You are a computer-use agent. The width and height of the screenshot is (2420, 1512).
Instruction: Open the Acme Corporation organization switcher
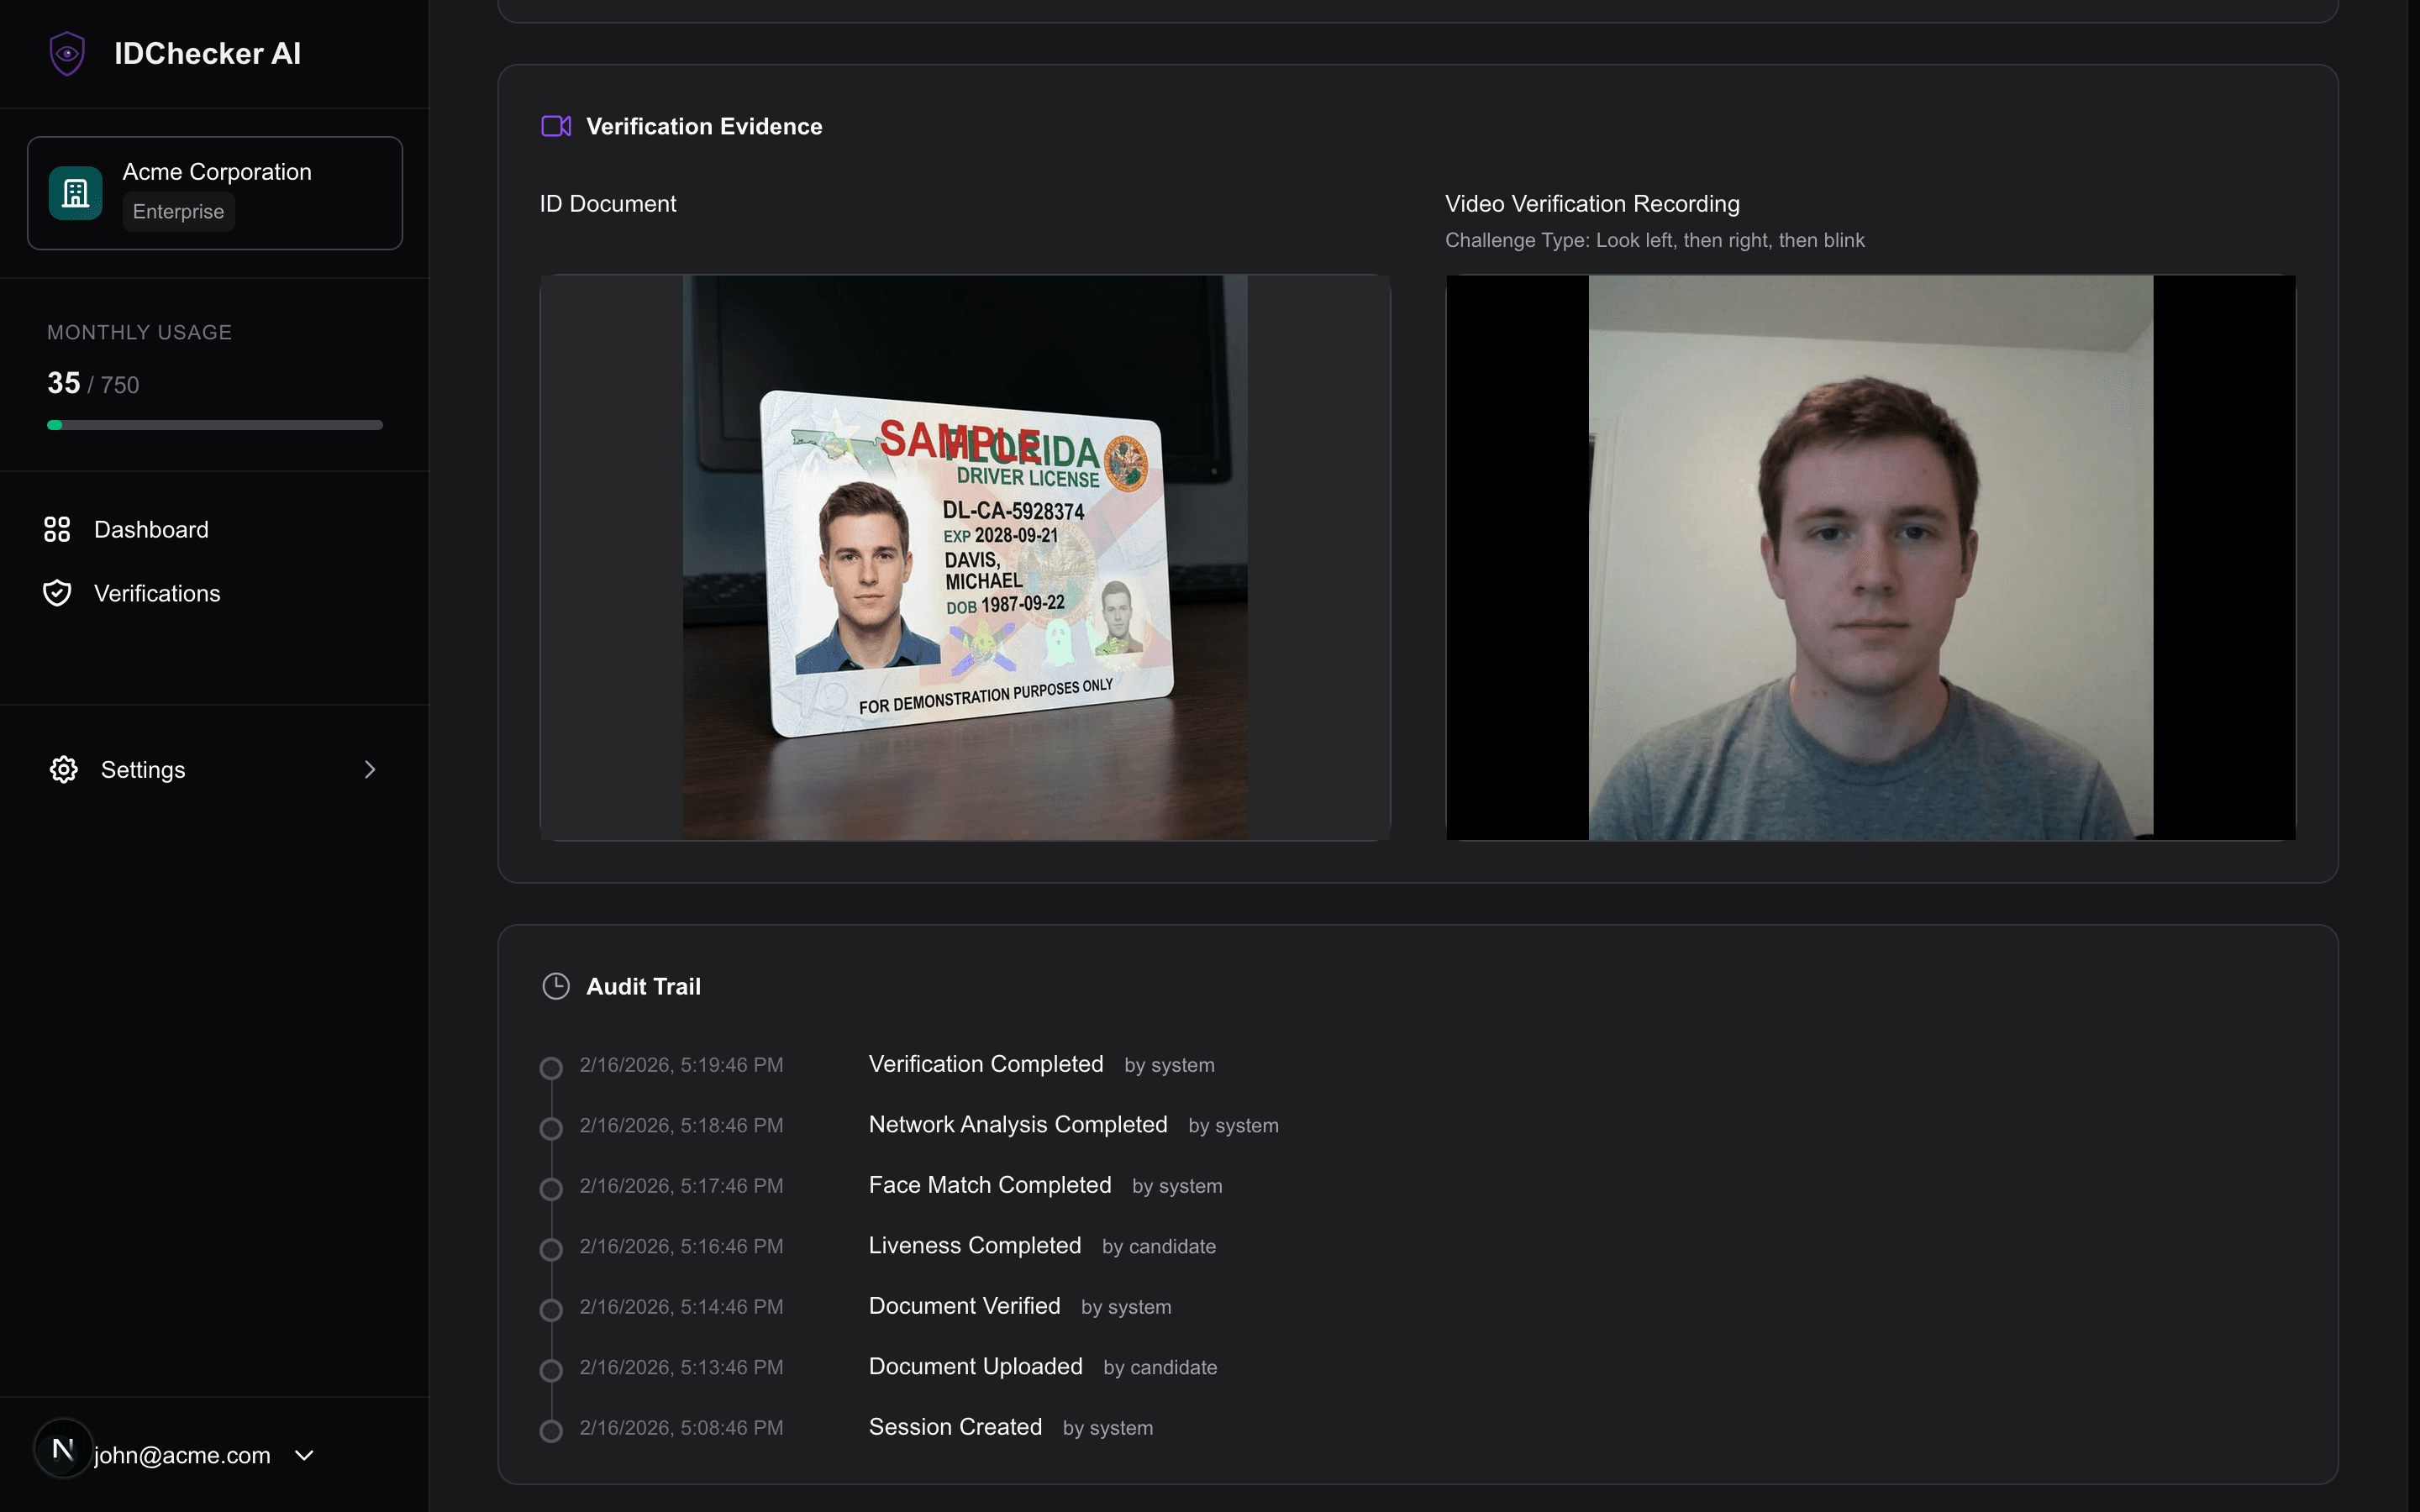tap(214, 192)
